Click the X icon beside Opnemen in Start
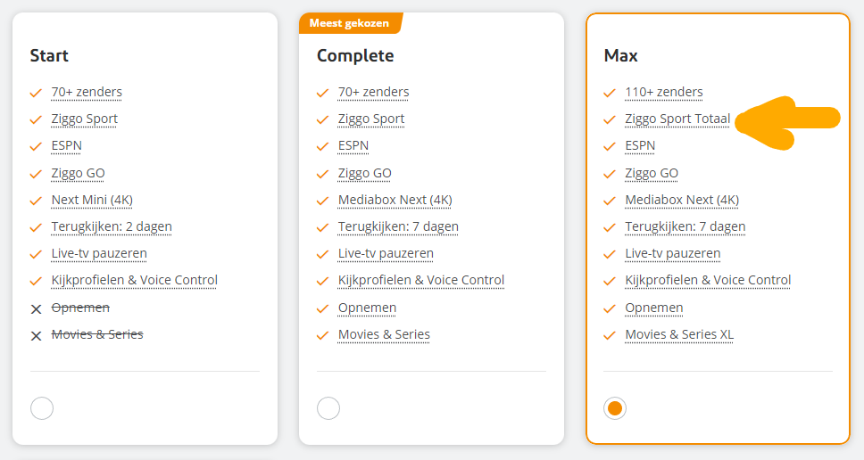This screenshot has width=864, height=460. pyautogui.click(x=37, y=309)
